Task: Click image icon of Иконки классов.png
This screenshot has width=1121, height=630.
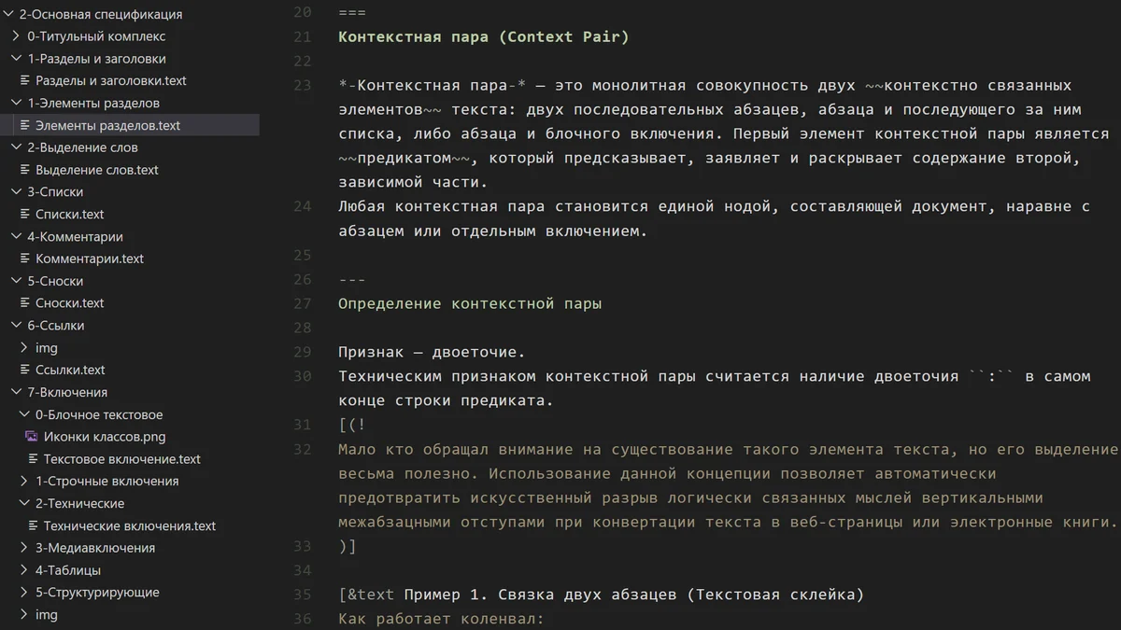Action: tap(32, 437)
